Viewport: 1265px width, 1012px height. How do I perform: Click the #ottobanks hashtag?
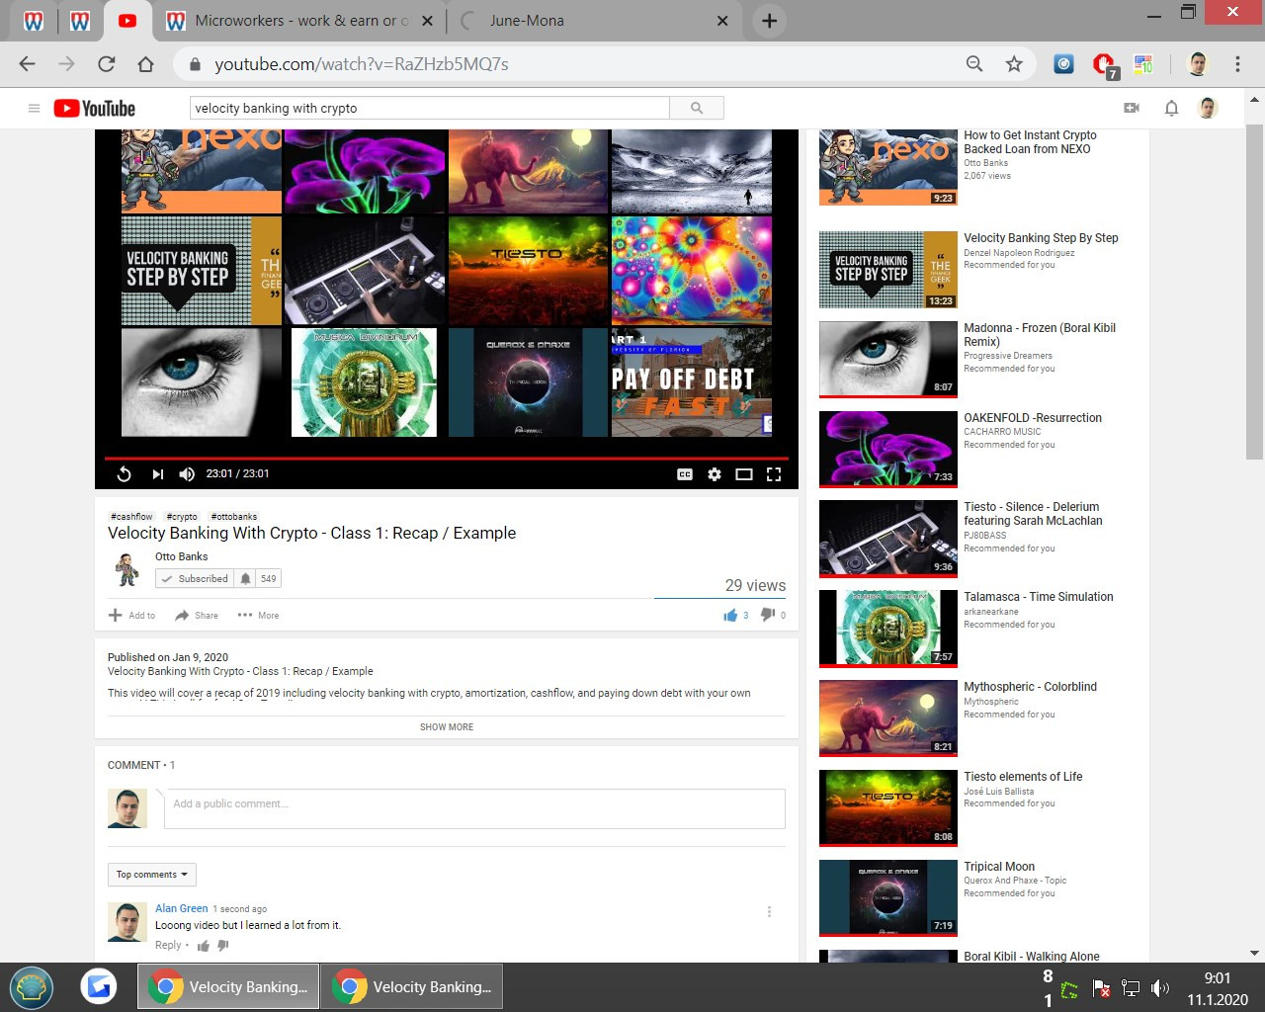click(x=234, y=516)
